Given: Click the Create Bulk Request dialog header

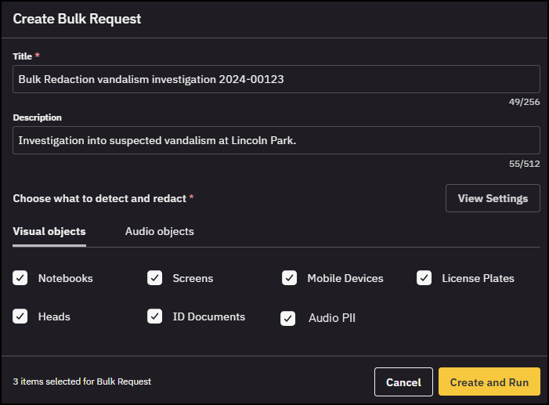Looking at the screenshot, I should (x=77, y=19).
